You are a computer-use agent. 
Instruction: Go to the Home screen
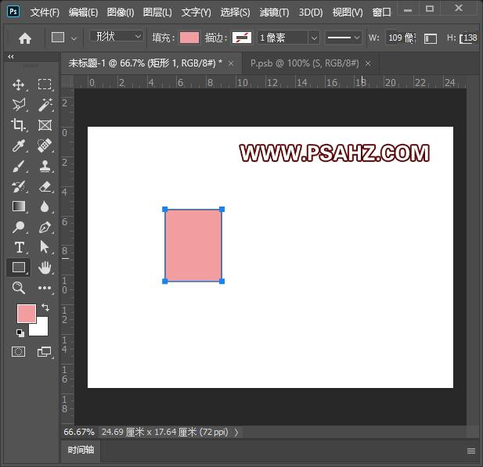tap(25, 38)
